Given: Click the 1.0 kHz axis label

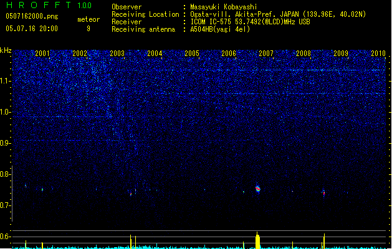Looking at the screenshot, I should tap(6, 112).
